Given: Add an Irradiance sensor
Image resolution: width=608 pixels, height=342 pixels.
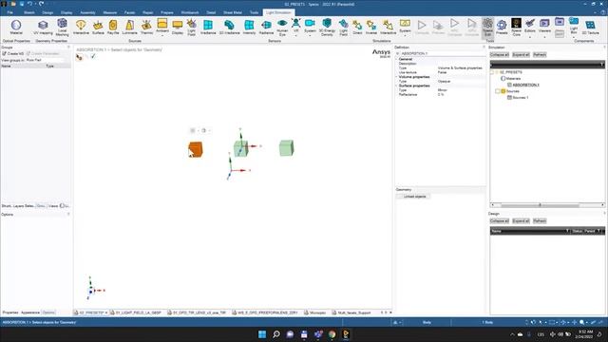Looking at the screenshot, I should (208, 28).
